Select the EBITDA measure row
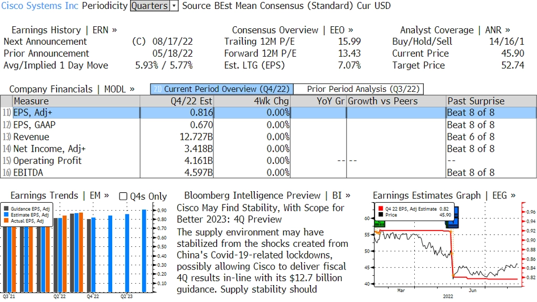The width and height of the screenshot is (537, 302). click(268, 172)
